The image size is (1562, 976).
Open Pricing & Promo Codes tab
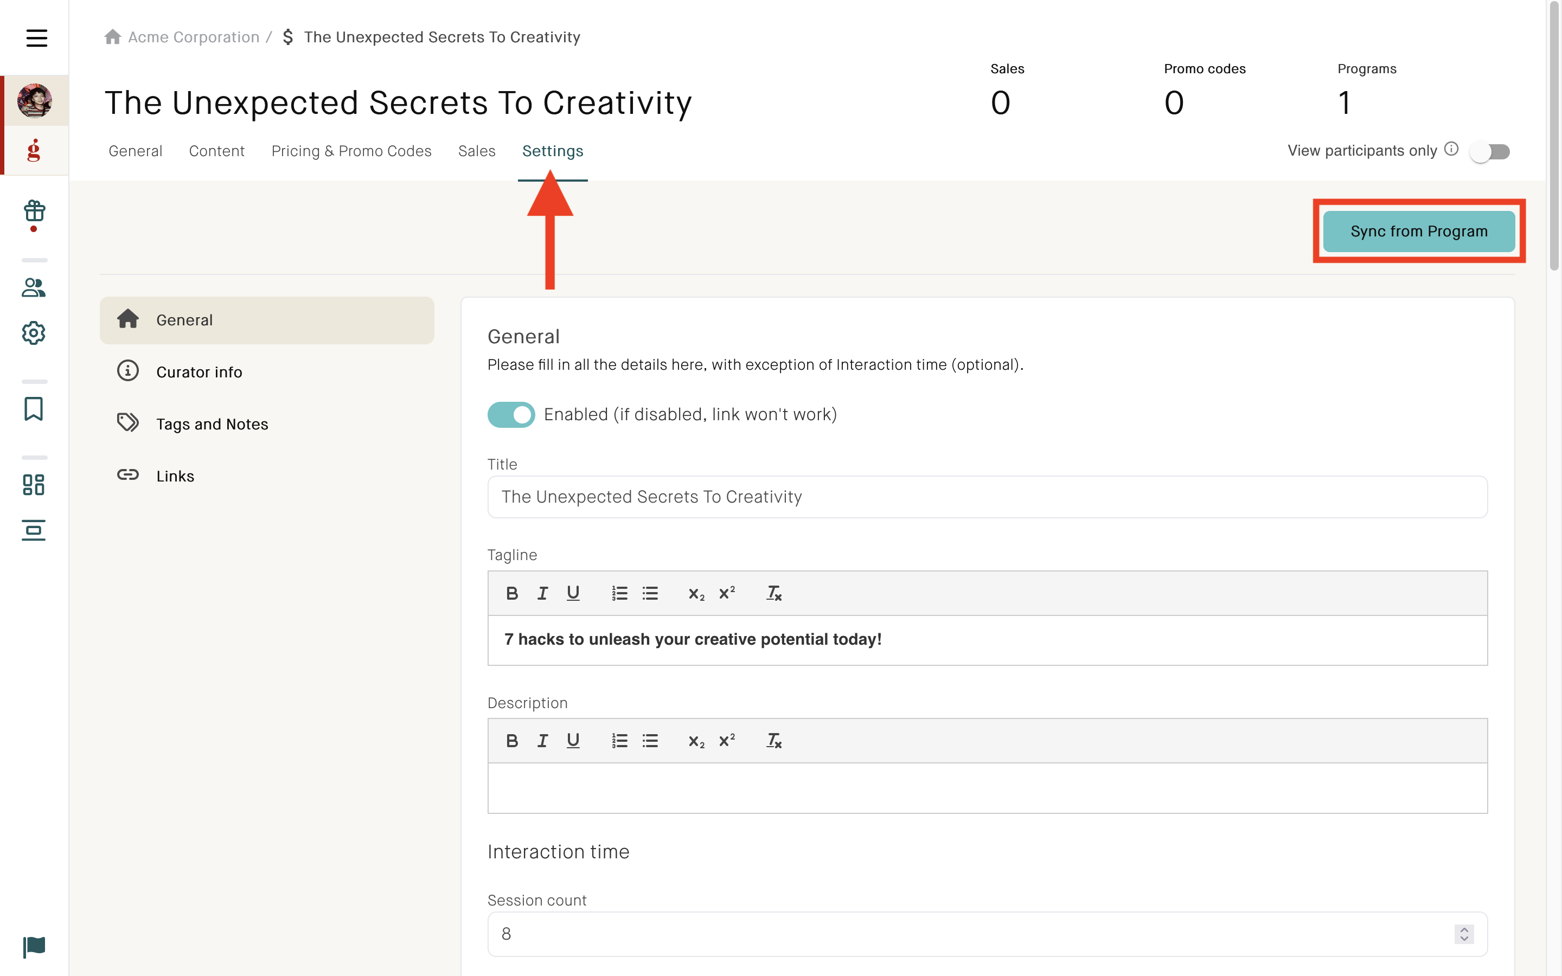(351, 151)
